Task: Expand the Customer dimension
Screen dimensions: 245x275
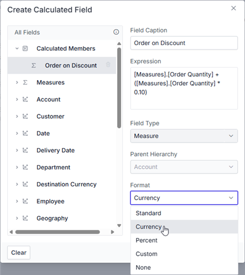Action: 17,116
